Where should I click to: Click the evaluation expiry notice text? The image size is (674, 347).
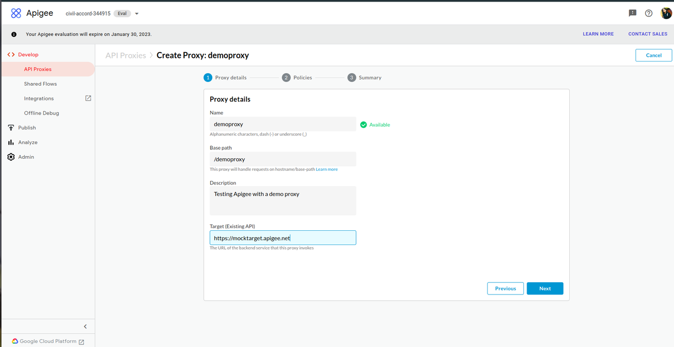[88, 34]
